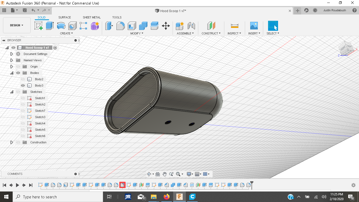
Task: Click the highlighted red timeline feature
Action: (122, 185)
